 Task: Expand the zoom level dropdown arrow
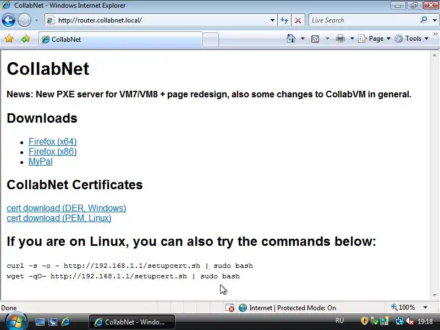[425, 307]
